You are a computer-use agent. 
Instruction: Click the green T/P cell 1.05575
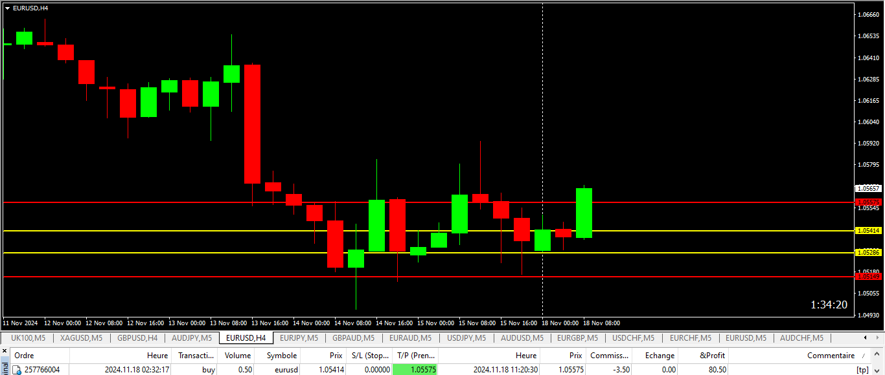[x=415, y=370]
